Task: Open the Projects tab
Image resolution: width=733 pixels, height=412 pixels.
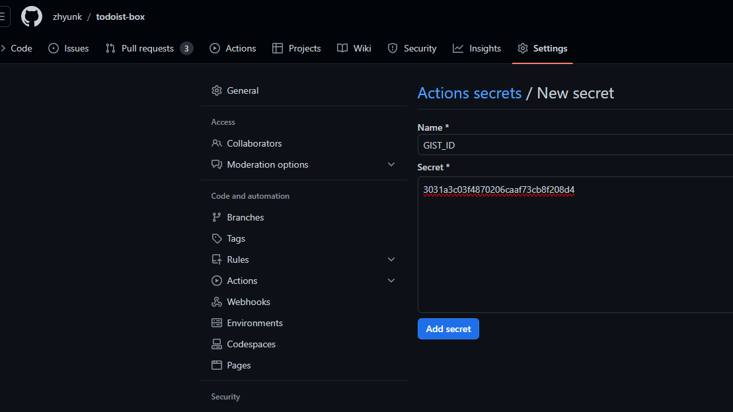Action: pyautogui.click(x=296, y=49)
